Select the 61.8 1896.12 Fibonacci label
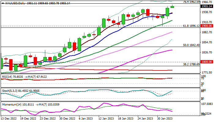This screenshot has height=122, width=214. (x=191, y=26)
